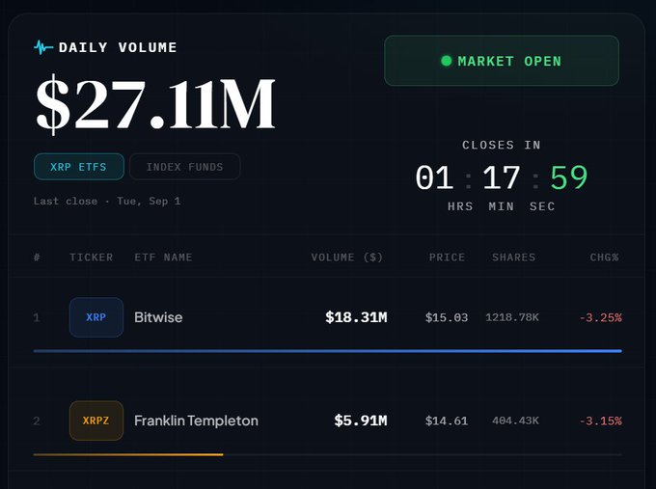Viewport: 656px width, 489px height.
Task: Select the Franklin Templeton ETF name
Action: coord(196,421)
